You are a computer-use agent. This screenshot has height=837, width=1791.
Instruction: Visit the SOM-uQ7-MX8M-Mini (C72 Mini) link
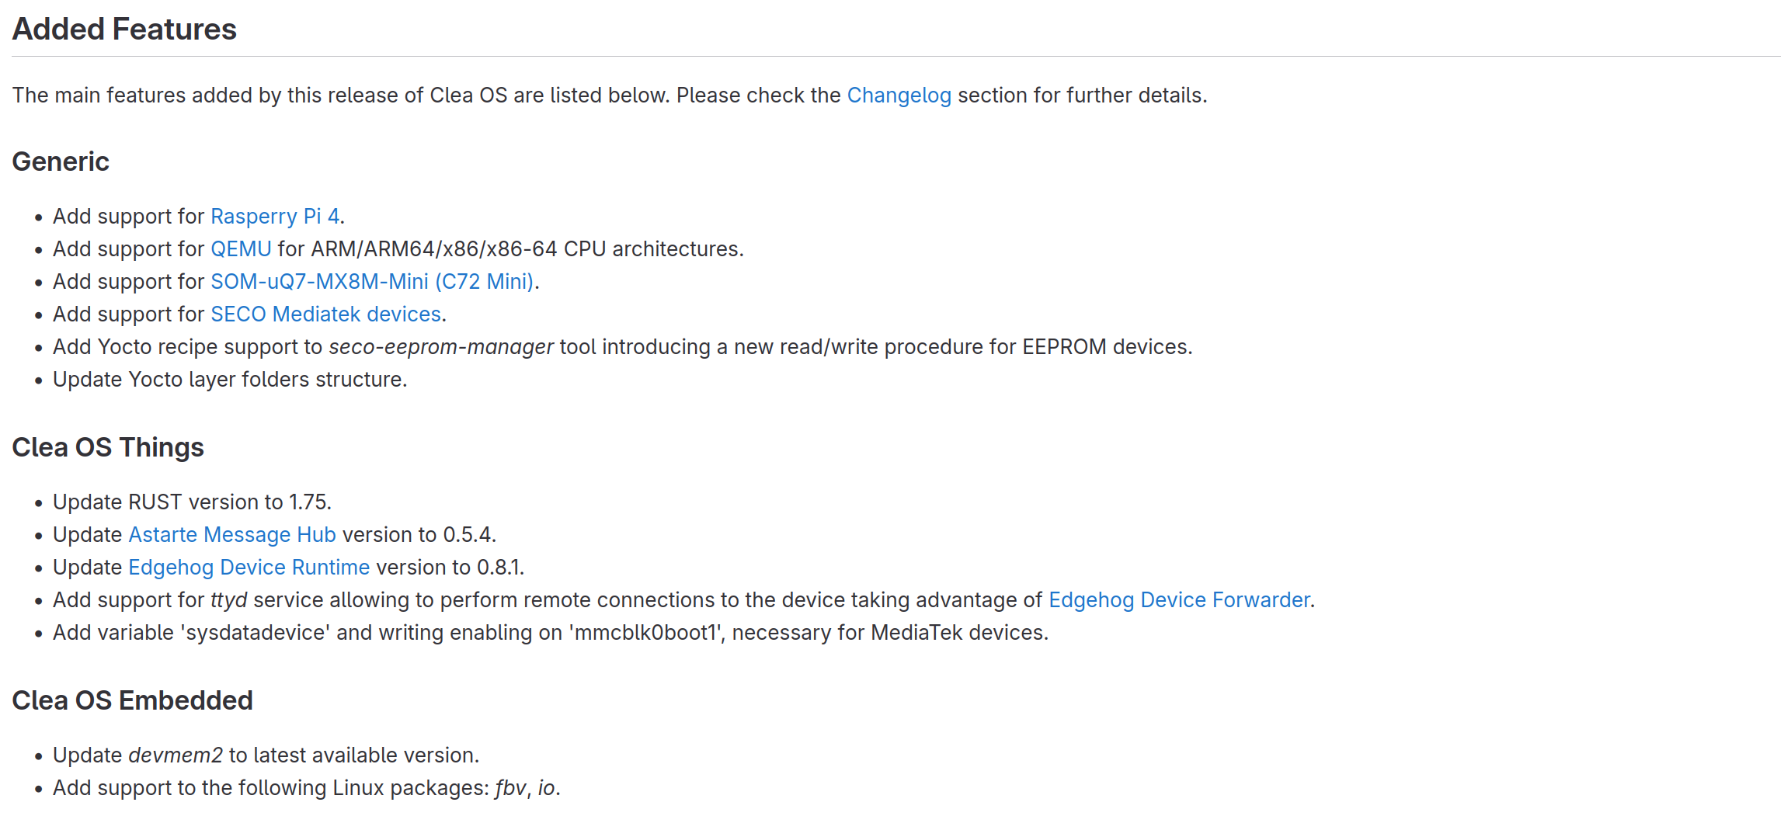[372, 282]
